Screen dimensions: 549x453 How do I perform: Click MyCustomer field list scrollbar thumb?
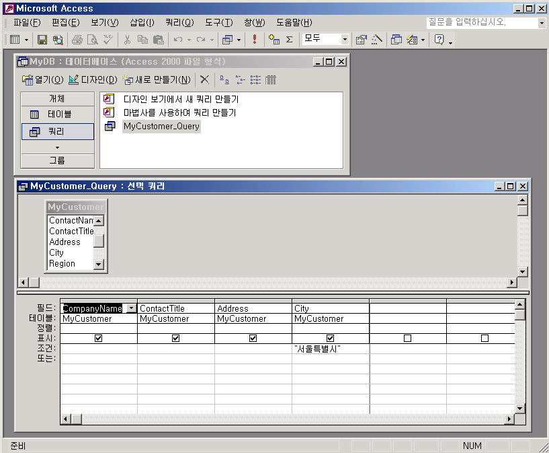tap(99, 241)
